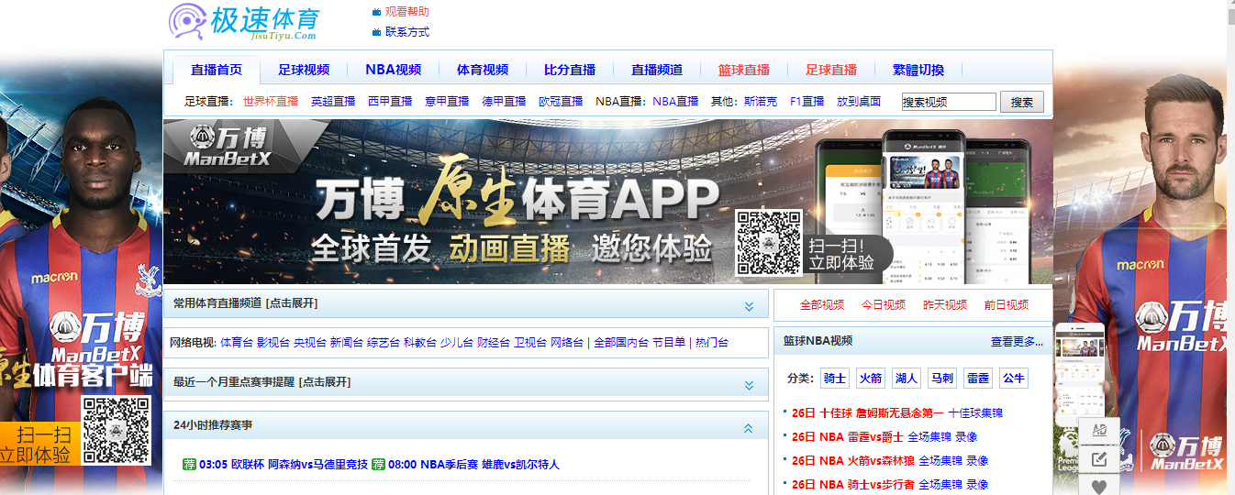Click 查看更多... in 篮球NBA视频
This screenshot has width=1235, height=495.
tap(1017, 341)
